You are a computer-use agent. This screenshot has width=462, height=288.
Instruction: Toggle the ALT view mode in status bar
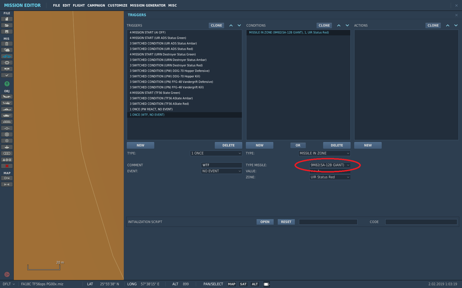pos(255,284)
